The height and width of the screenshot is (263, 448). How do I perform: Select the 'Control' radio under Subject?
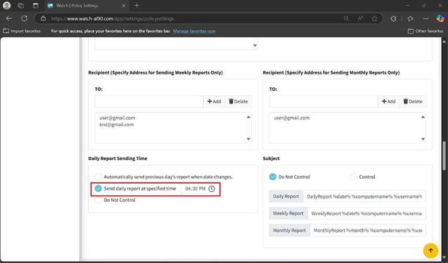(354, 177)
